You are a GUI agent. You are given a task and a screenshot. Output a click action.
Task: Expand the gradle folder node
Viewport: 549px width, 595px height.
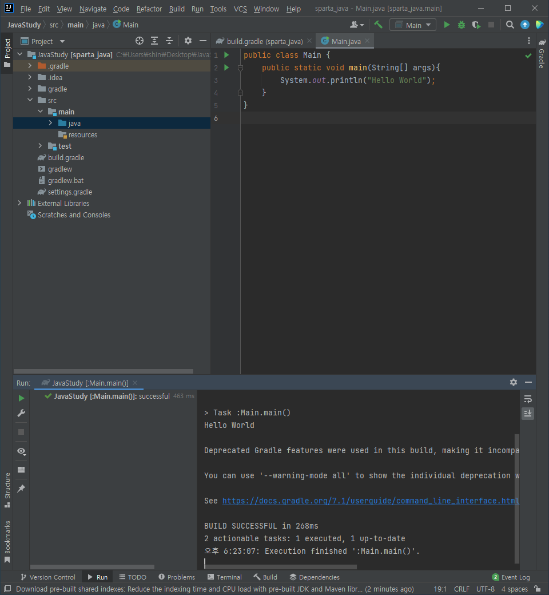click(x=30, y=89)
